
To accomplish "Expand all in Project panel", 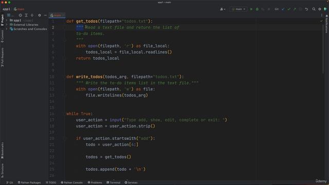I will (26, 15).
